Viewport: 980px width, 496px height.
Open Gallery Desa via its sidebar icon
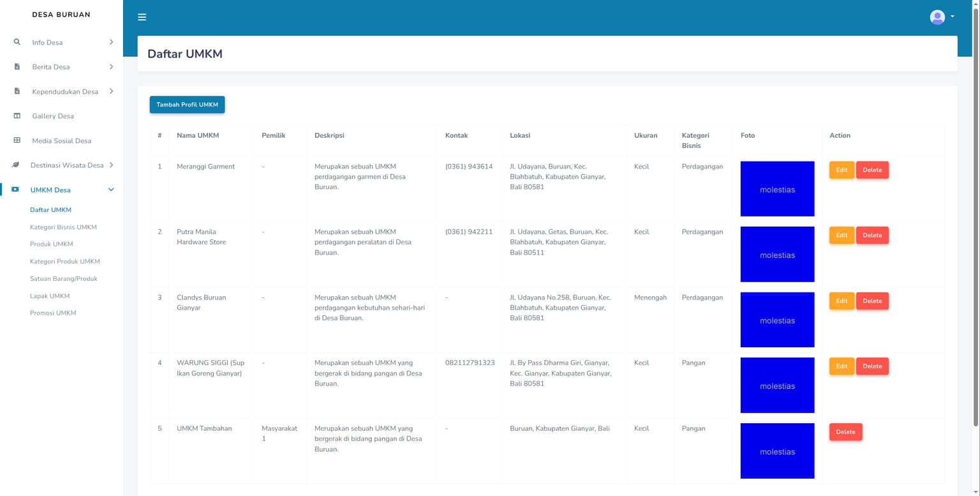coord(17,116)
